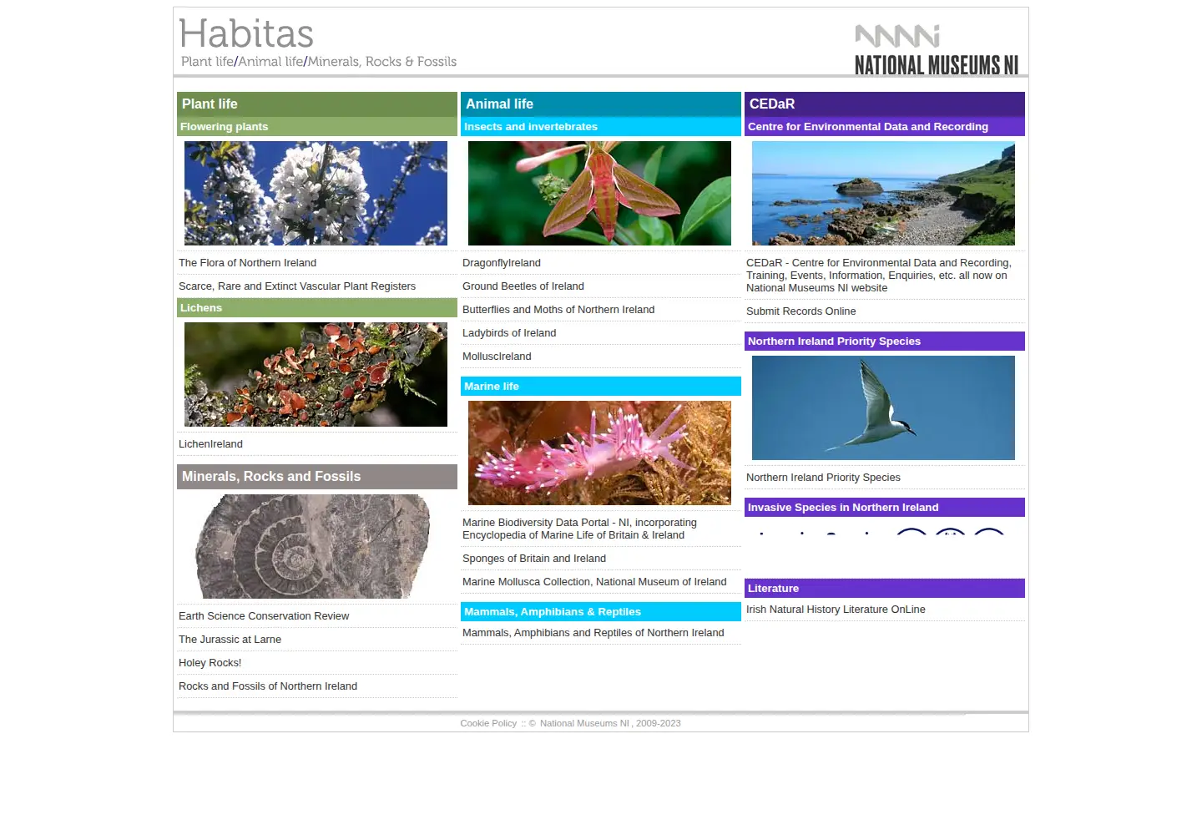
Task: Open the CEDaR centre description link
Action: tap(879, 276)
